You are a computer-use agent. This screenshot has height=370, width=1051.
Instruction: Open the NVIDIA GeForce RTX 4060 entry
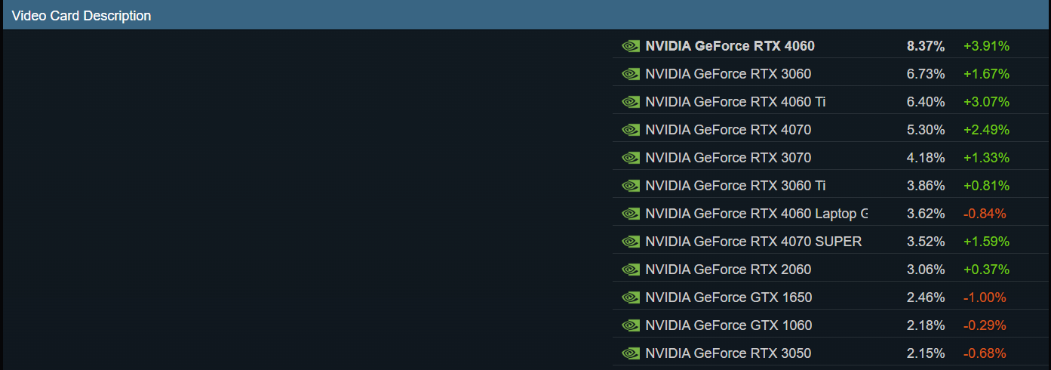pyautogui.click(x=831, y=46)
